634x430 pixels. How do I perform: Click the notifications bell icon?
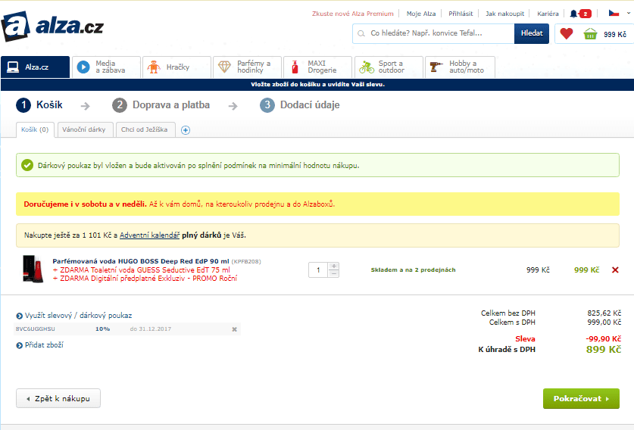click(573, 14)
